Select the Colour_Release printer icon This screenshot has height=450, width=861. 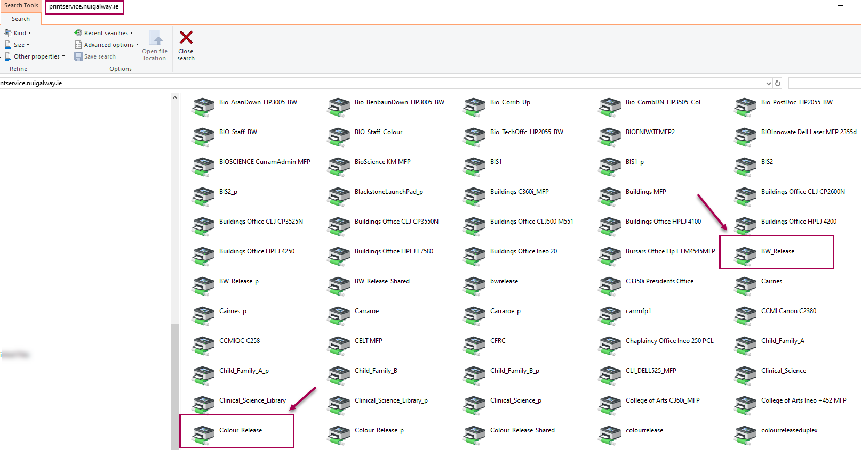203,433
